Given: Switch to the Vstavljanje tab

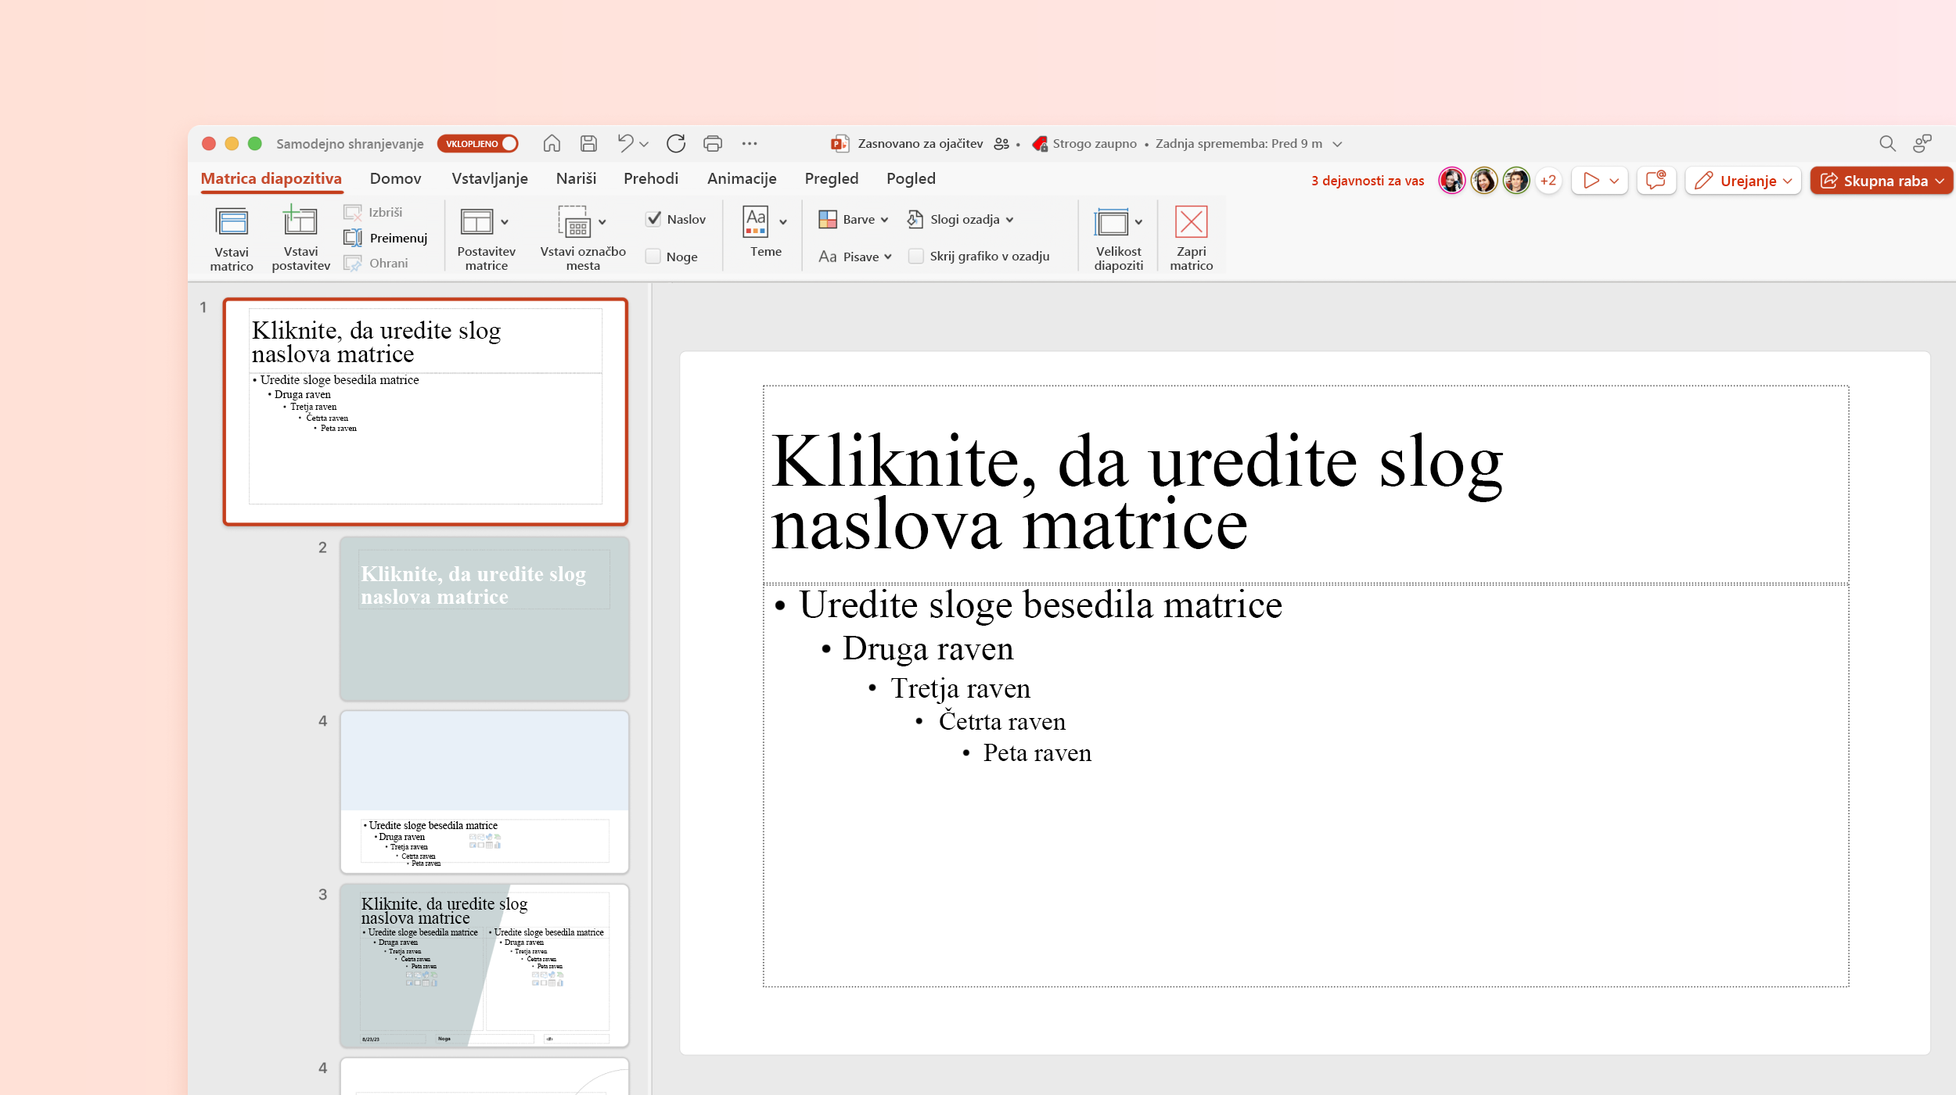Looking at the screenshot, I should click(x=490, y=178).
